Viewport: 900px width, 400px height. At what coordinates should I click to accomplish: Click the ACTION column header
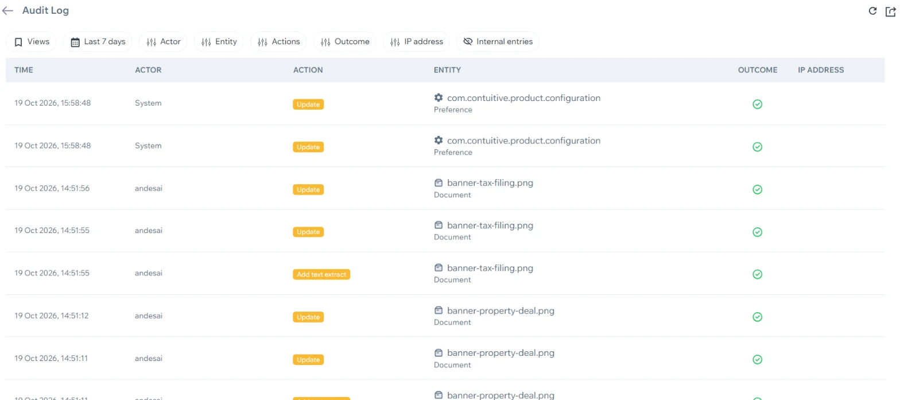click(x=308, y=70)
